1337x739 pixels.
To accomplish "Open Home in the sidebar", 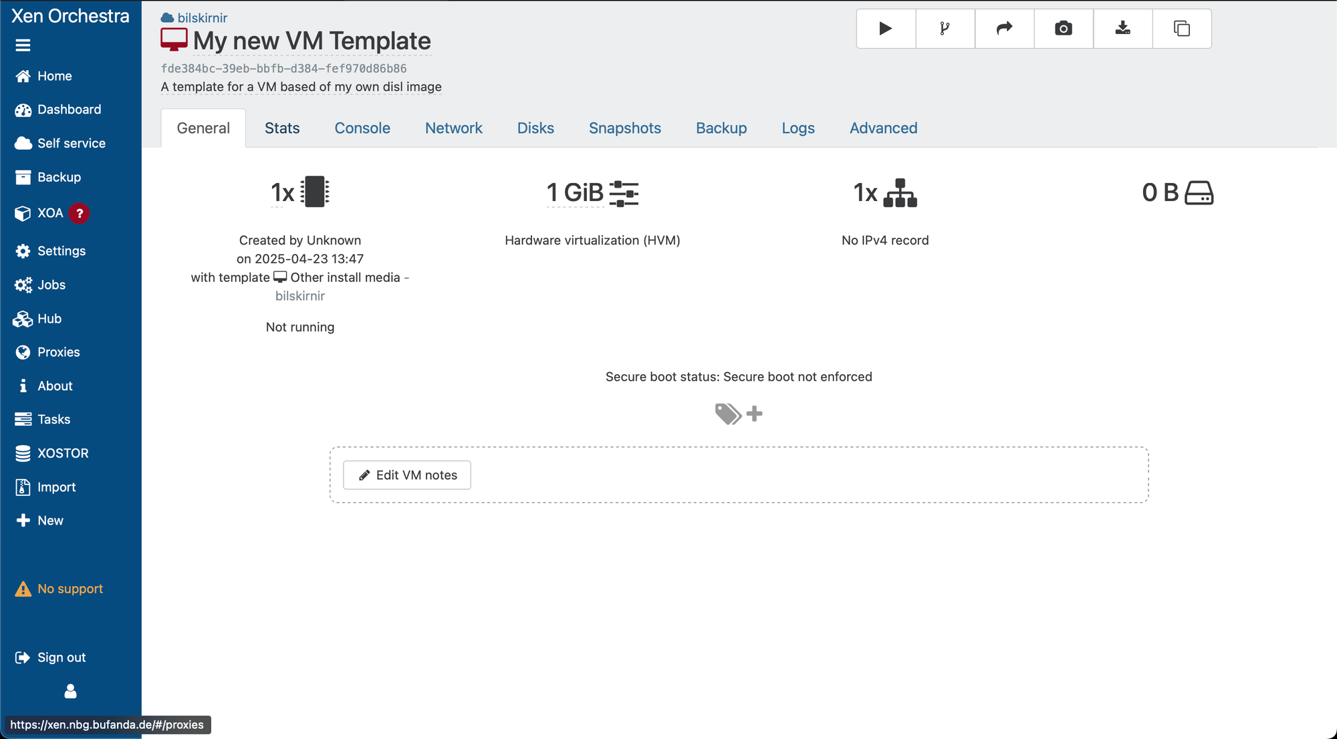I will coord(71,76).
